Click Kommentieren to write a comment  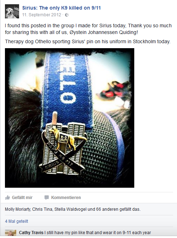coord(66,198)
